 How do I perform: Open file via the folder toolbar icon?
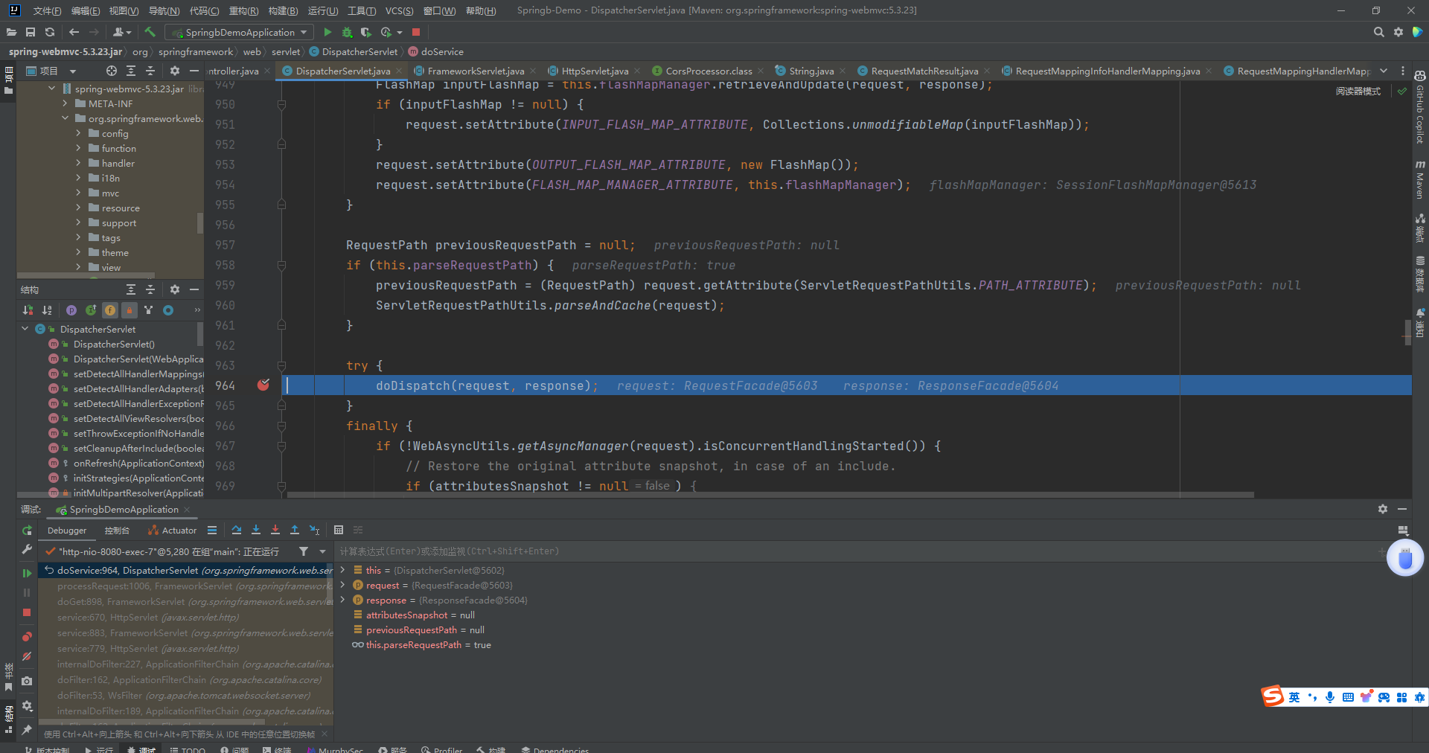[11, 32]
